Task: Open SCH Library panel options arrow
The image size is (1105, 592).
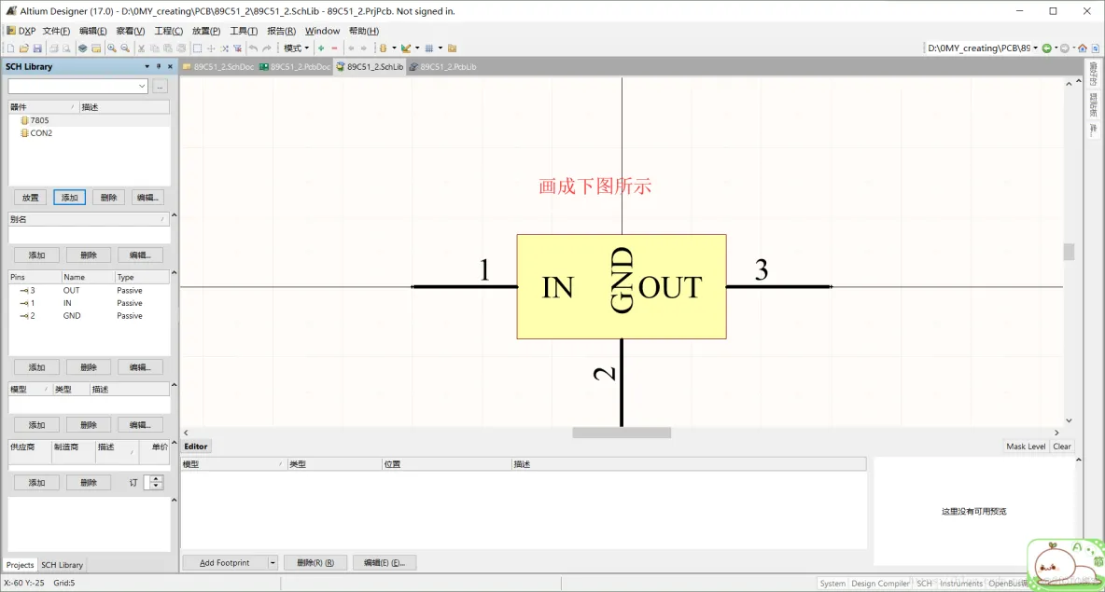Action: 147,67
